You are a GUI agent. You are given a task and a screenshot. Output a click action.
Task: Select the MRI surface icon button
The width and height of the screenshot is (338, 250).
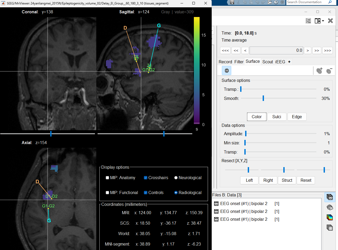coord(227,71)
